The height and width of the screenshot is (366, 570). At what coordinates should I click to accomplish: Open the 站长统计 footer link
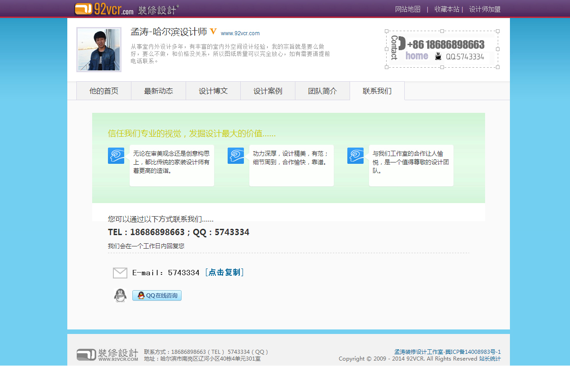(490, 359)
